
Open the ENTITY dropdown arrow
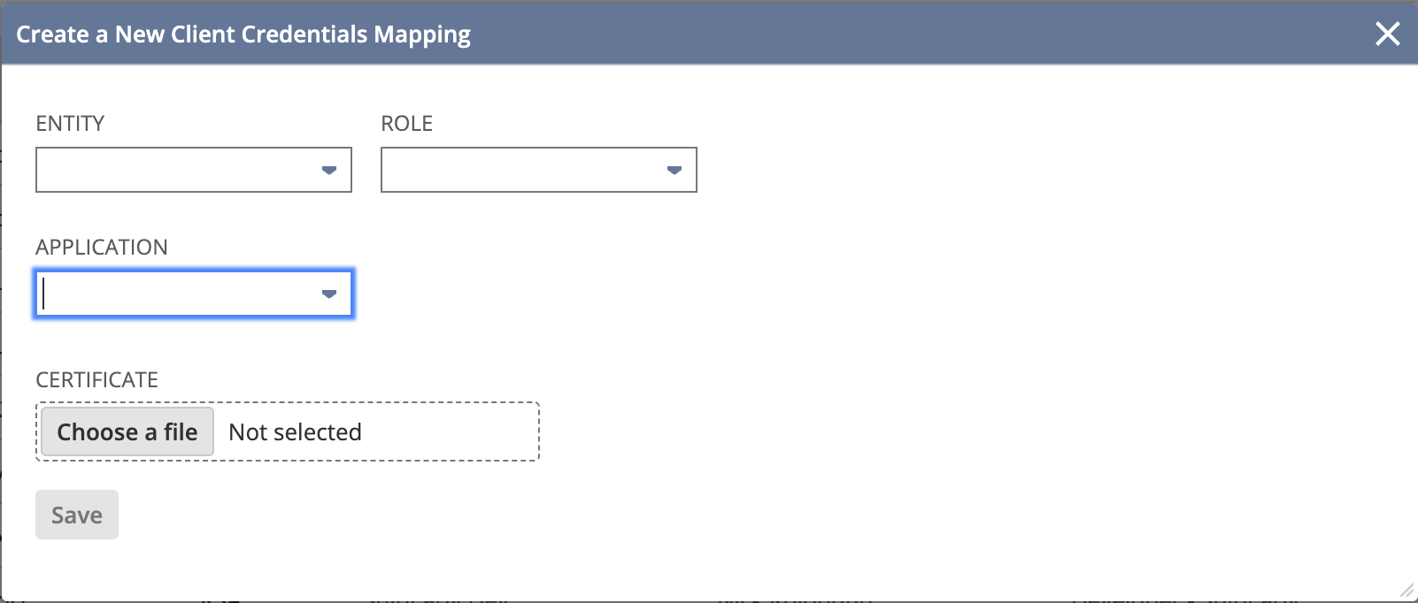[x=329, y=170]
